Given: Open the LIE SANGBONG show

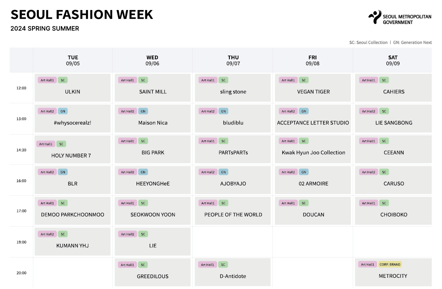Looking at the screenshot, I should tap(393, 123).
